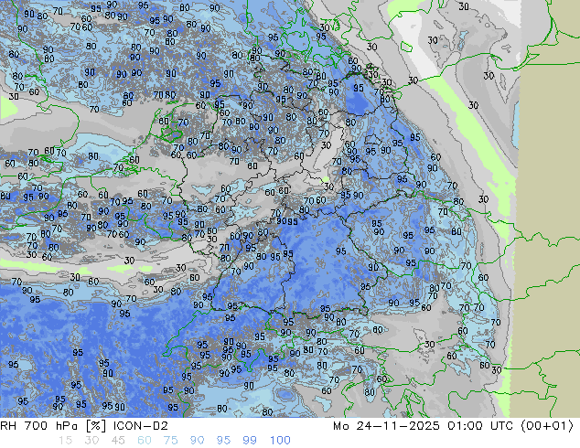Select legend value 95 in the color scale
This screenshot has width=580, height=448.
point(223,441)
